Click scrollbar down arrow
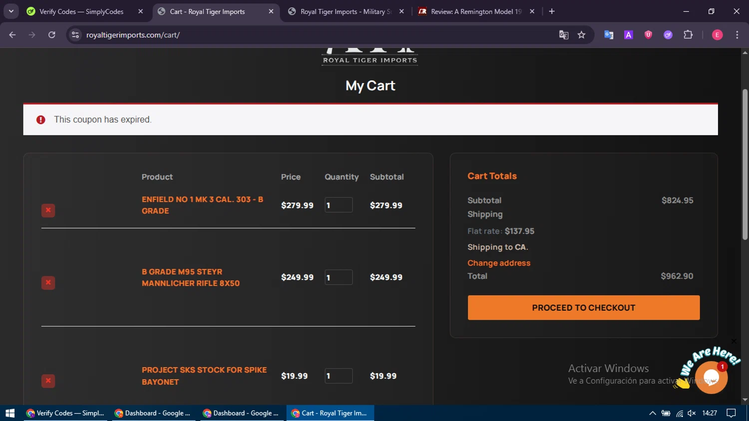749x421 pixels. [x=745, y=400]
